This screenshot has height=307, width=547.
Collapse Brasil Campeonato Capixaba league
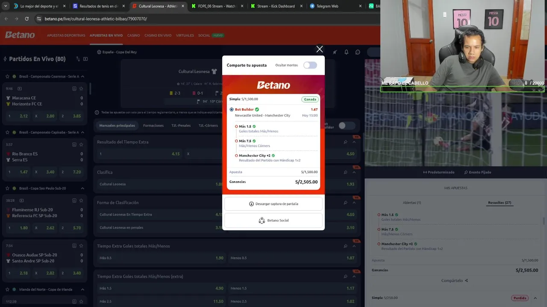tap(82, 132)
